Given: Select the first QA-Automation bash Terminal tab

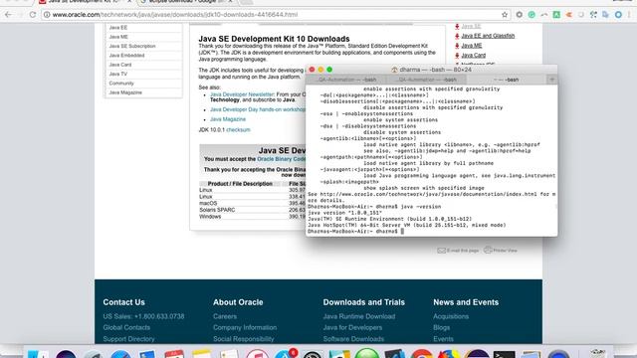Looking at the screenshot, I should [346, 80].
